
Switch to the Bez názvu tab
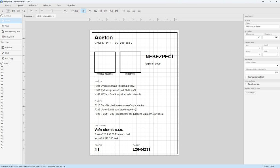[28, 16]
